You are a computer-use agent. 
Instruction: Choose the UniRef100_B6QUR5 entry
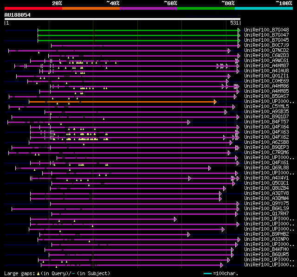(266, 255)
